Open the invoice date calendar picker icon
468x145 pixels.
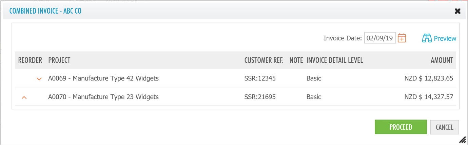pyautogui.click(x=402, y=38)
